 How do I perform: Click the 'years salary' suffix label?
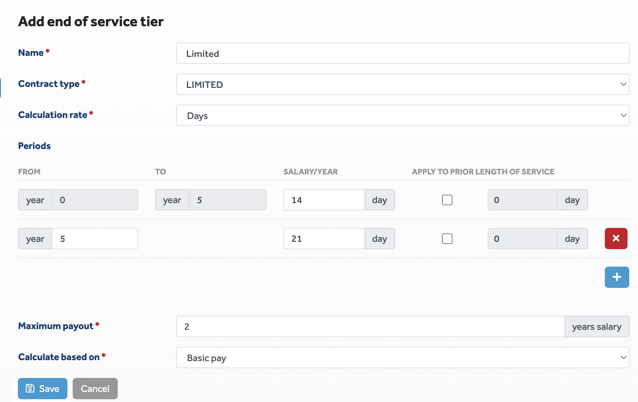click(597, 327)
